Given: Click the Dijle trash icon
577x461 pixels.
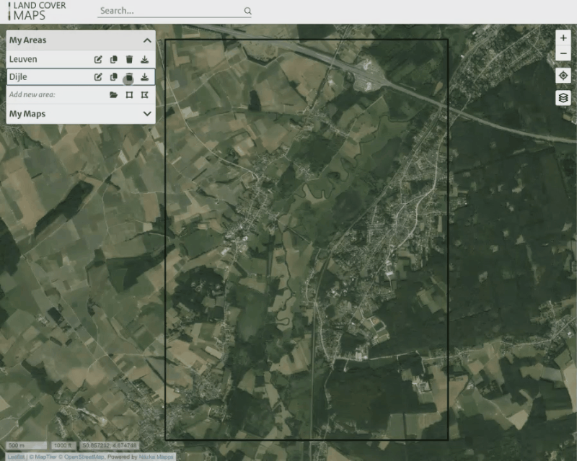Looking at the screenshot, I should point(129,77).
